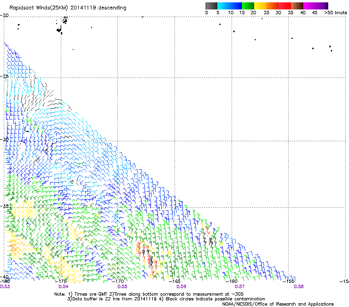Click the -35 latitude axis label
The height and width of the screenshot is (307, 349).
pyautogui.click(x=4, y=206)
